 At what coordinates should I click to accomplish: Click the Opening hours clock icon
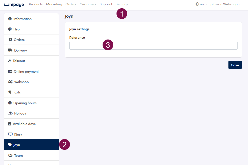pos(10,103)
